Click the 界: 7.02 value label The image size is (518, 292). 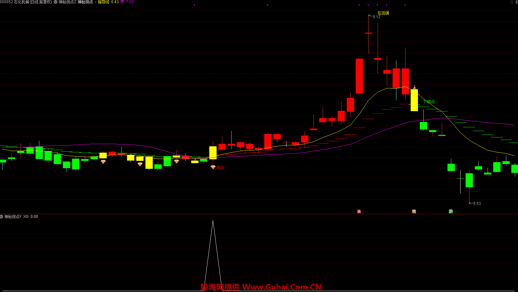pos(127,2)
